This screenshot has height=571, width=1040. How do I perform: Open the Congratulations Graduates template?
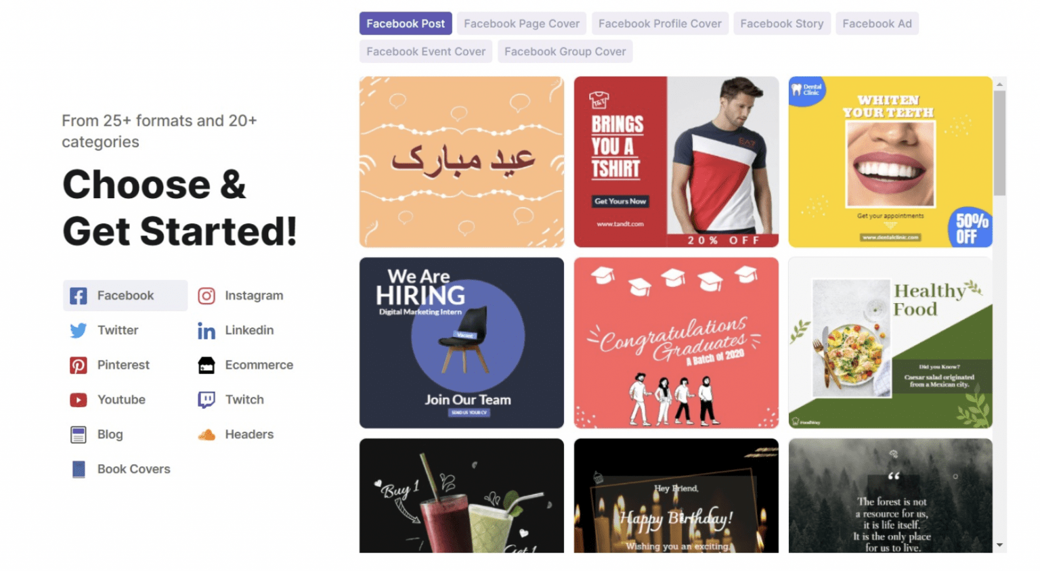(x=676, y=342)
